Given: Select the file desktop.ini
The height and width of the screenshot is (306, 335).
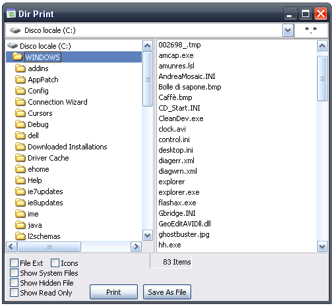Looking at the screenshot, I should (x=176, y=150).
